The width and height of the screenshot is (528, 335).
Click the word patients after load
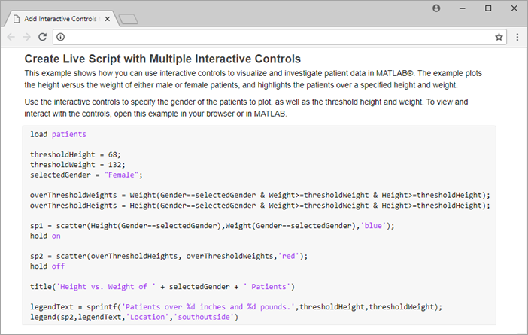pyautogui.click(x=69, y=135)
